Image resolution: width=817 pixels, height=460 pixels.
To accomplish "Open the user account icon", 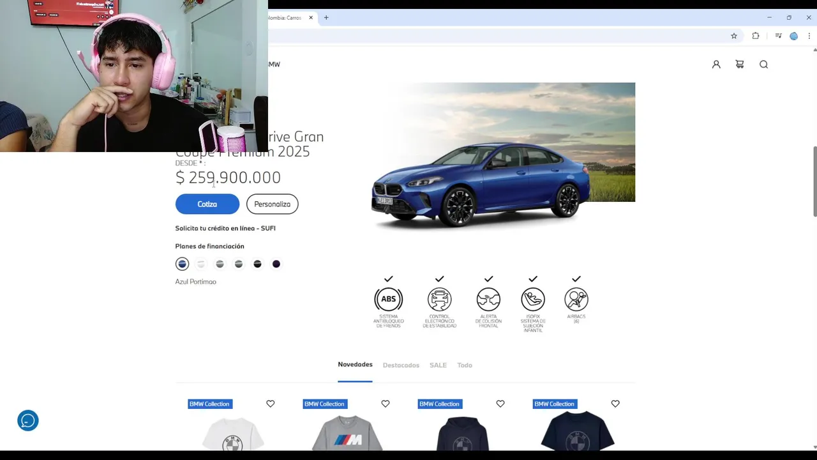I will [716, 64].
